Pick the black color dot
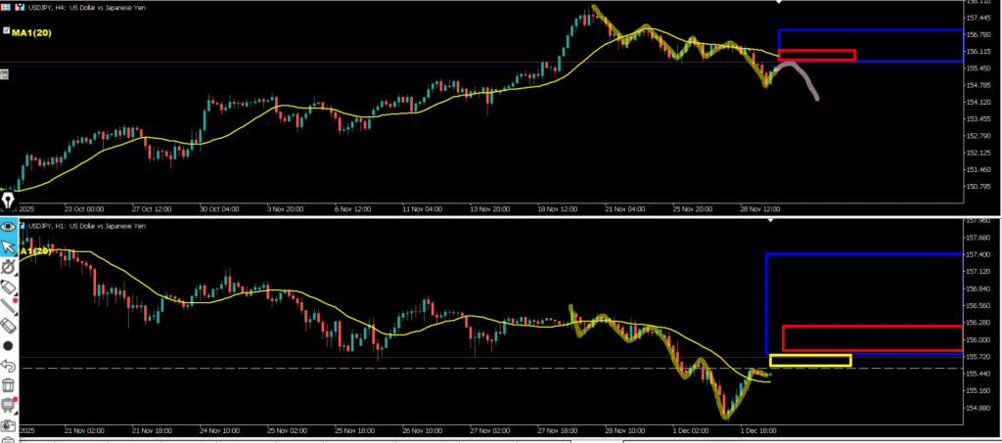Image resolution: width=1002 pixels, height=443 pixels. [9, 345]
